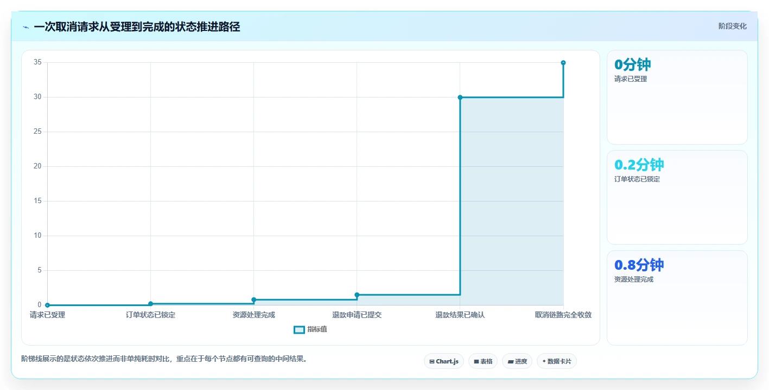The height and width of the screenshot is (390, 769).
Task: Click the 阶段变化 label in header
Action: point(733,26)
